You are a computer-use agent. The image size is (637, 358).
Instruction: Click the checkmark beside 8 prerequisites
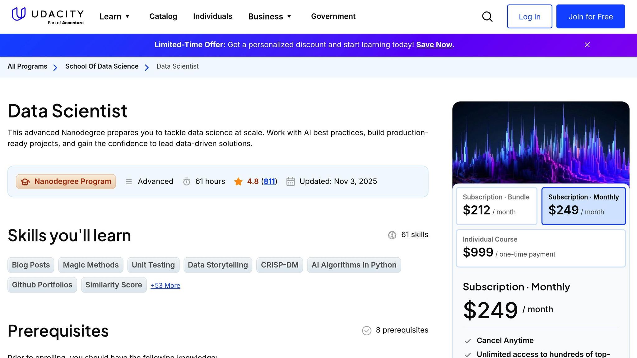[x=367, y=330]
